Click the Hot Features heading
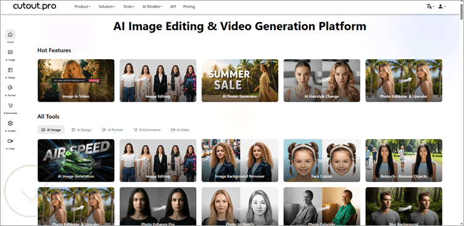This screenshot has width=464, height=226. click(x=54, y=50)
